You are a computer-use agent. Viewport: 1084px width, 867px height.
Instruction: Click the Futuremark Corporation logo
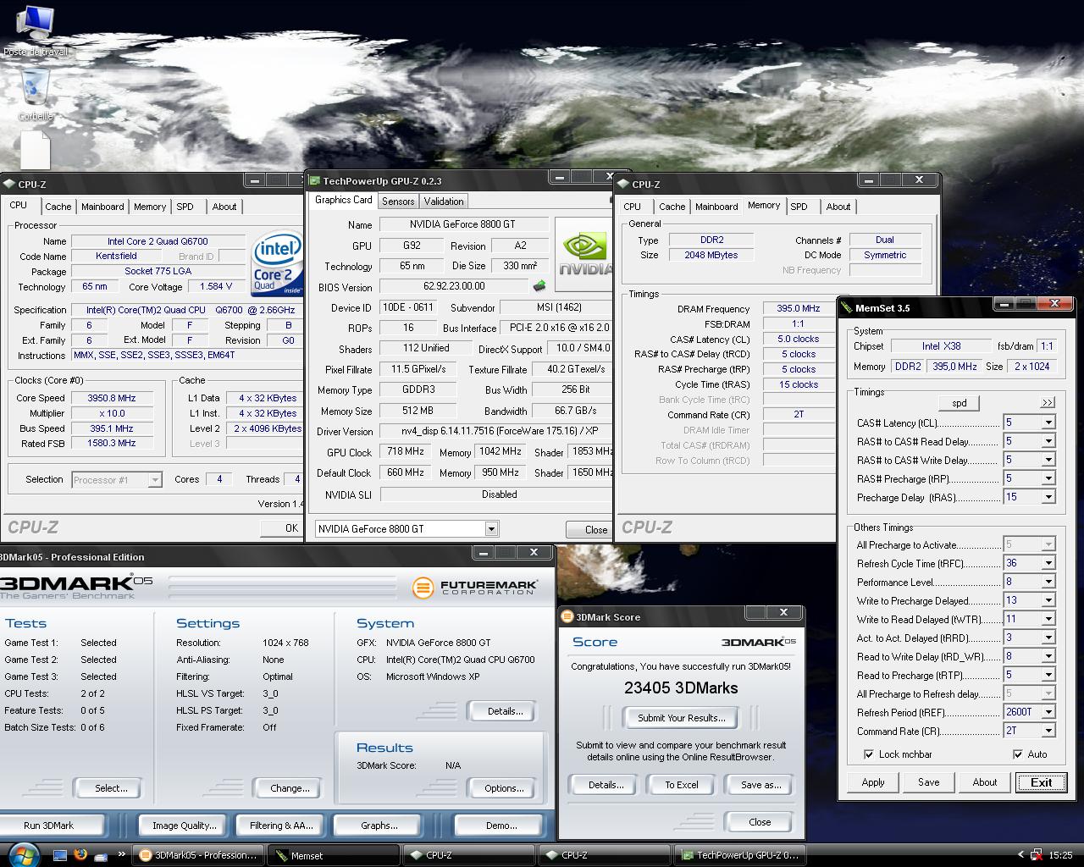tap(473, 587)
